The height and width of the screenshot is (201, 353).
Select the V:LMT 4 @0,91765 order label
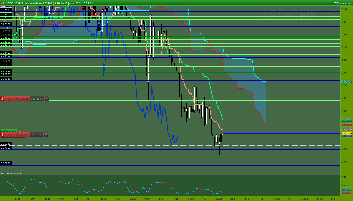coord(17,99)
